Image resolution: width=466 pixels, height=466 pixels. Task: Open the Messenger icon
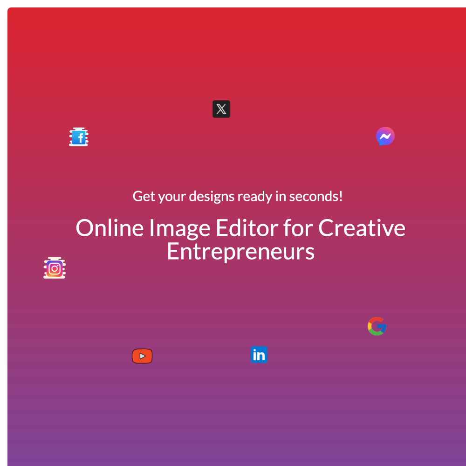pyautogui.click(x=385, y=137)
